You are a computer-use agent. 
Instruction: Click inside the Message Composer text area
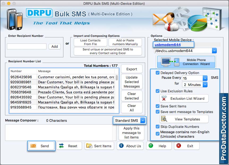pyautogui.click(x=59, y=133)
